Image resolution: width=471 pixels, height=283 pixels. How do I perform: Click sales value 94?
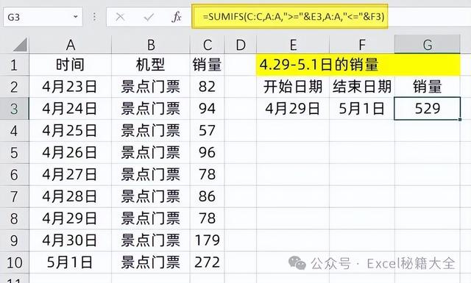(208, 109)
